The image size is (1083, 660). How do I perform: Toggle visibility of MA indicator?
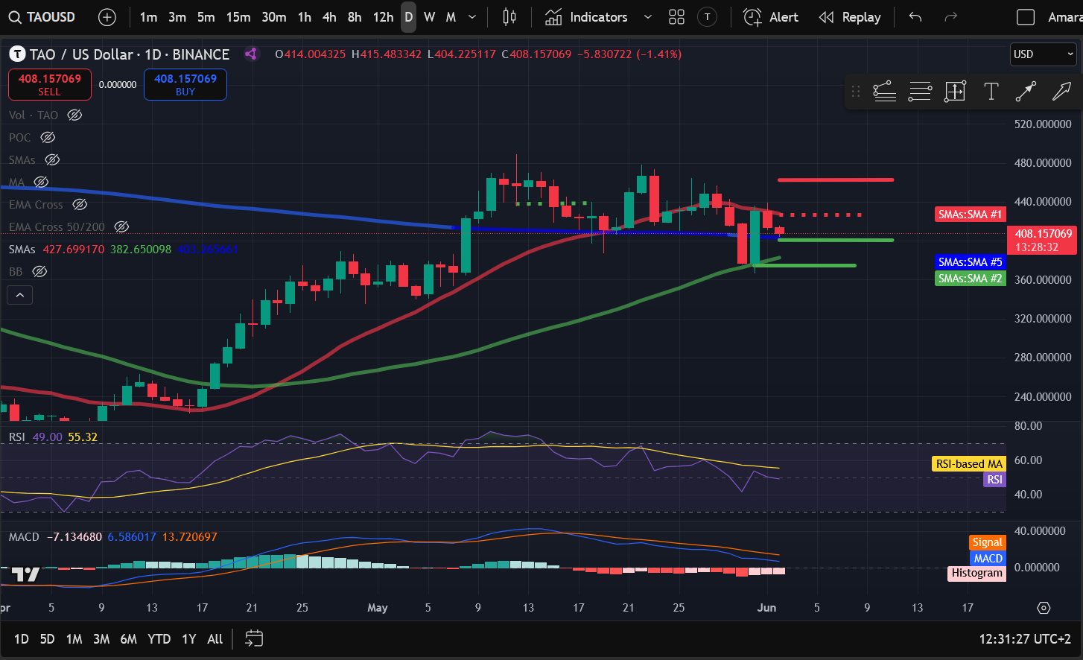[41, 182]
